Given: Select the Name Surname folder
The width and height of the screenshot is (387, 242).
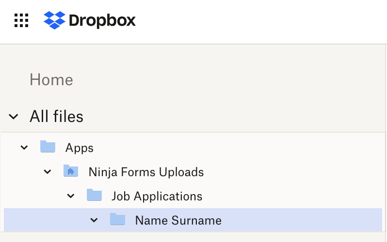Looking at the screenshot, I should point(193,220).
